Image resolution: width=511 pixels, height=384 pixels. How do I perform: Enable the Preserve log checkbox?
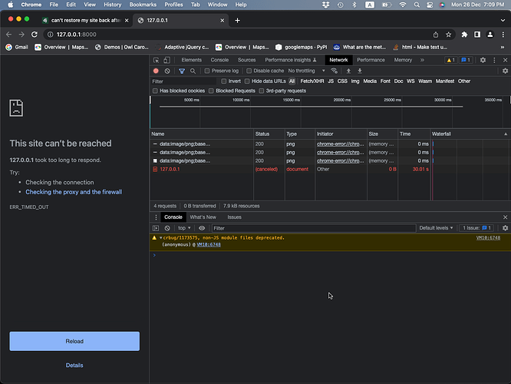(x=206, y=71)
